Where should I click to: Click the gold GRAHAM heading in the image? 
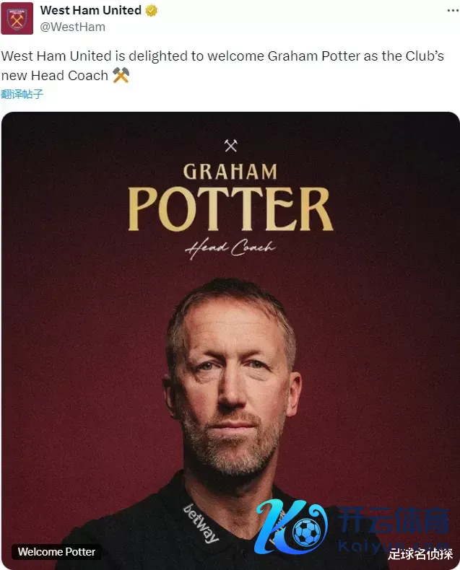[x=230, y=172]
